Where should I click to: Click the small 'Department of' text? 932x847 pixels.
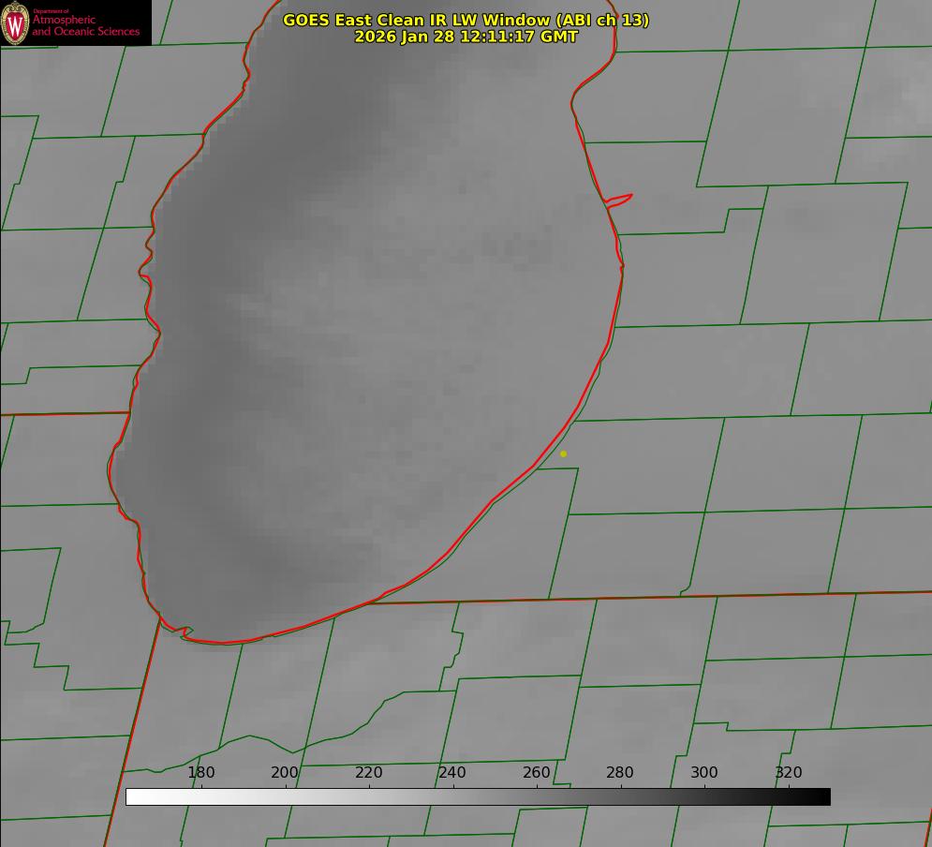click(x=51, y=11)
